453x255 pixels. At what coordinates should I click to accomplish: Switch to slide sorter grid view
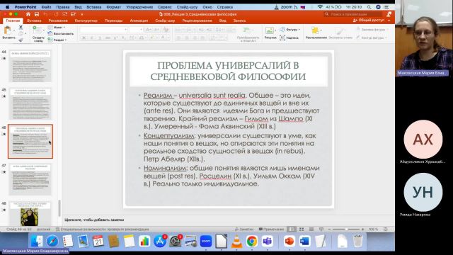click(302, 229)
